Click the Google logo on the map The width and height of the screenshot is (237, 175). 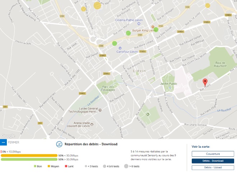(8, 136)
